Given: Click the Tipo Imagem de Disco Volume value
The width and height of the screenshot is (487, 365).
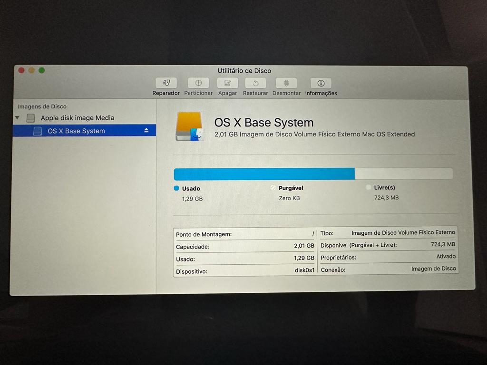Looking at the screenshot, I should 403,232.
